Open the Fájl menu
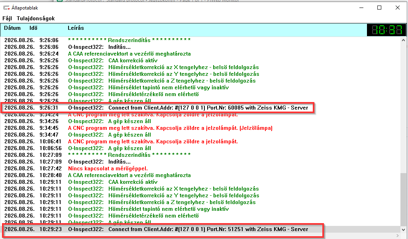Screen dimensions: 408x239 (7, 18)
